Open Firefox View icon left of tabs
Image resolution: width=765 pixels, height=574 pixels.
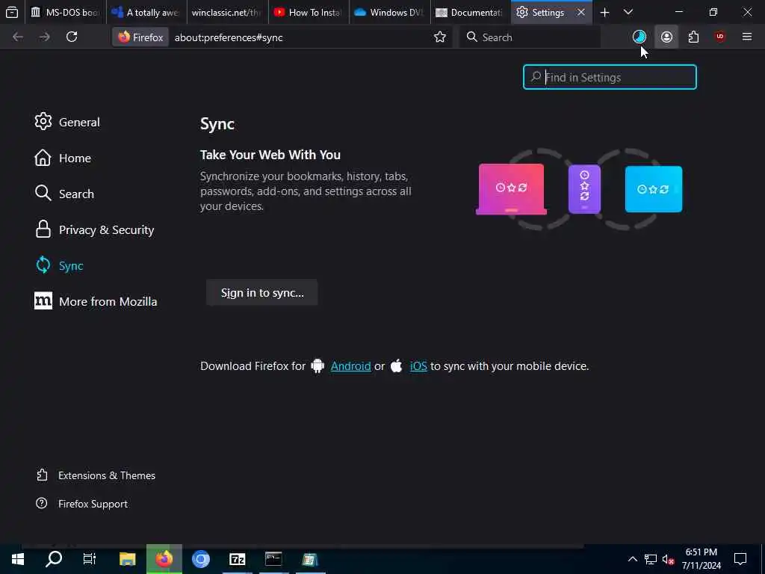(12, 12)
